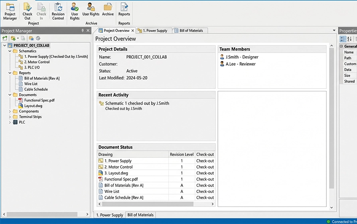Screen dimensions: 357x224
Task: Select 3. PLC I/O in project tree
Action: pos(32,67)
